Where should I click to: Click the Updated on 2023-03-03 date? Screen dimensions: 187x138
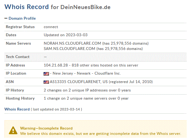66,35
